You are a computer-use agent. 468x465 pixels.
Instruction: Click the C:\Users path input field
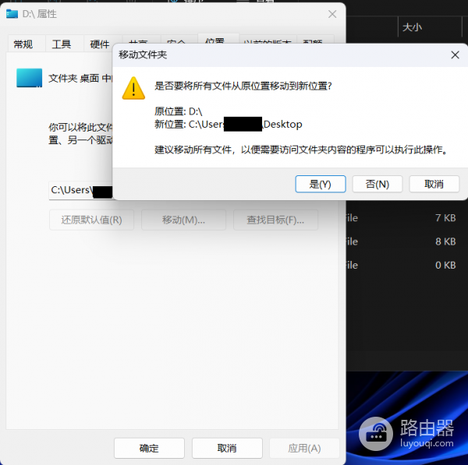80,190
